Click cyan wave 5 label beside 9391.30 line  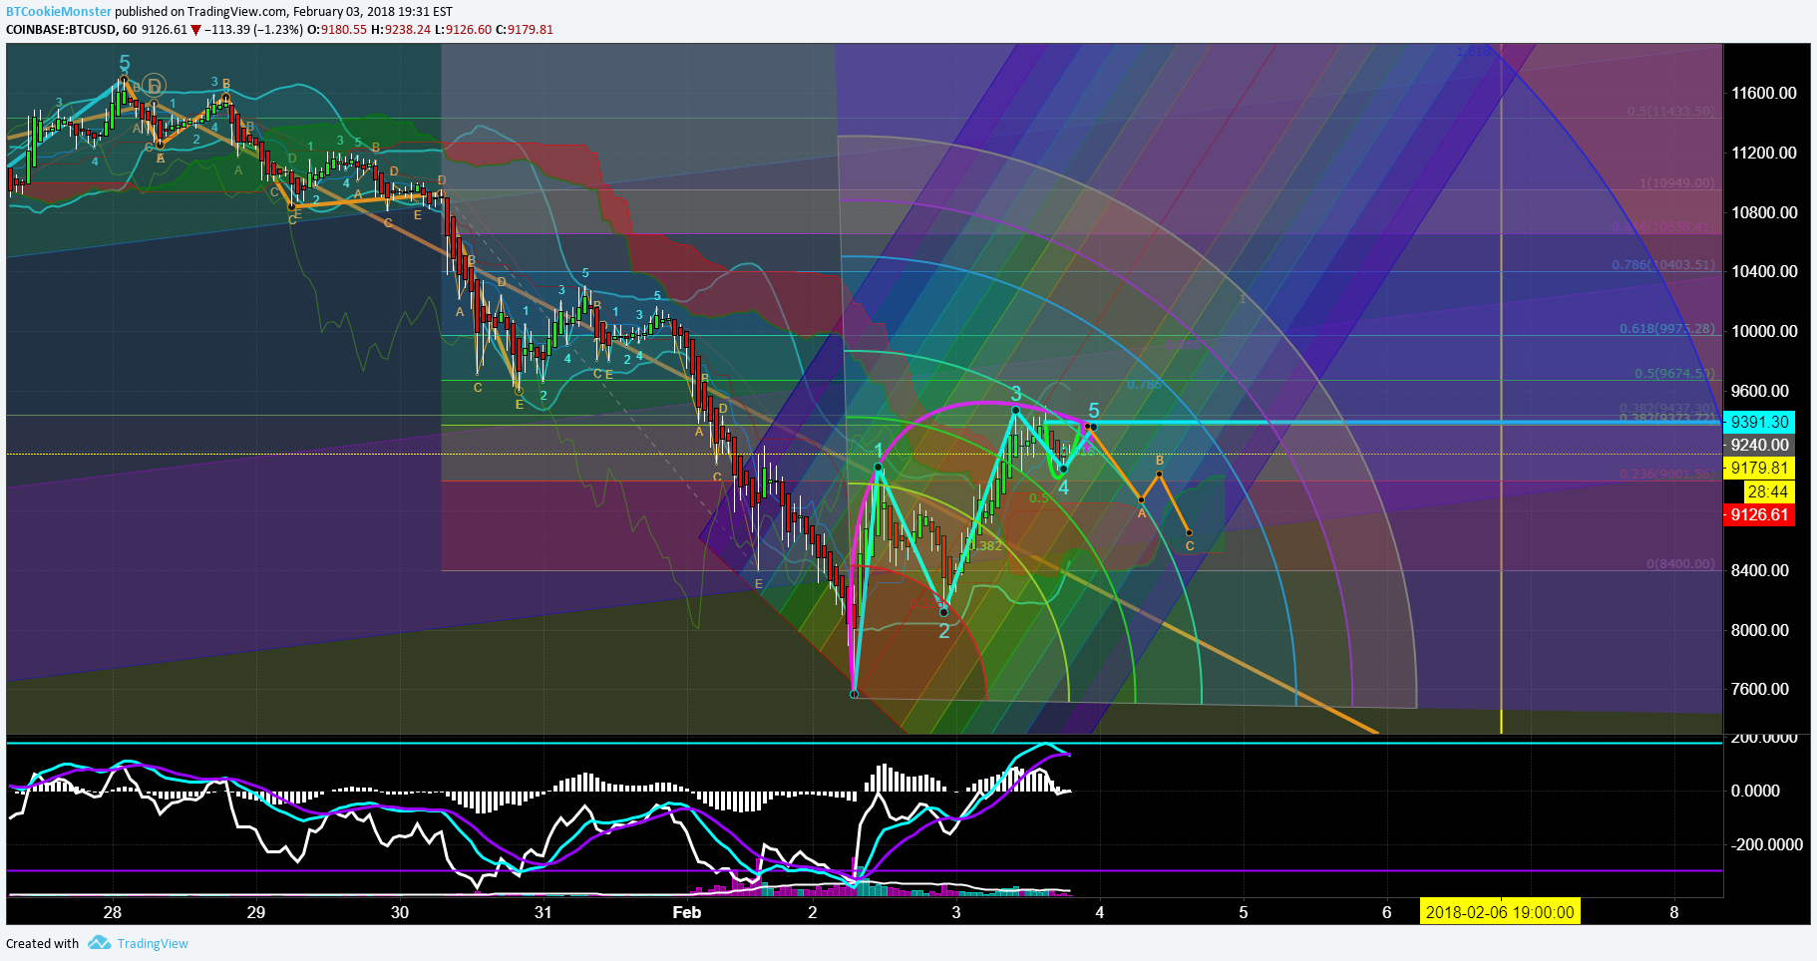pyautogui.click(x=1094, y=411)
